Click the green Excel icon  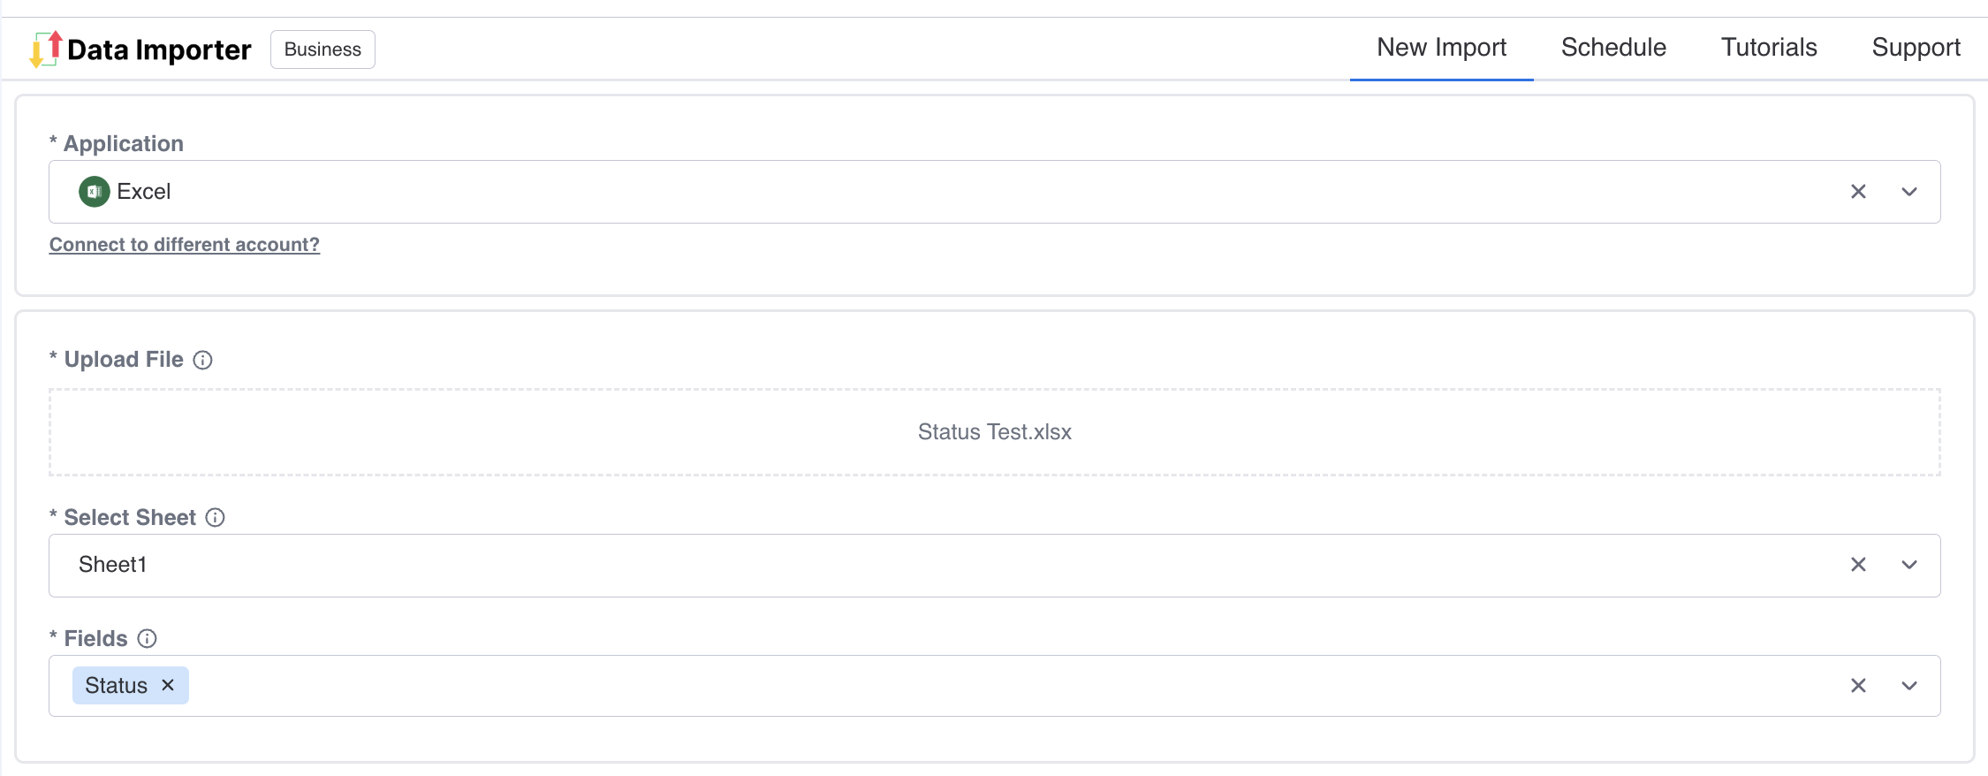pyautogui.click(x=95, y=192)
